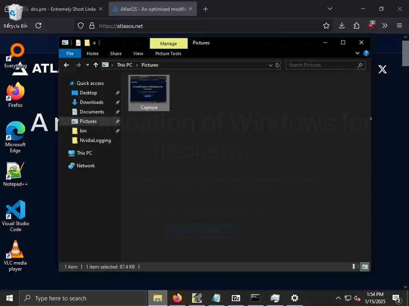Screen dimensions: 409x306
Task: Open Notepad++ desktop shortcut
Action: click(x=16, y=175)
